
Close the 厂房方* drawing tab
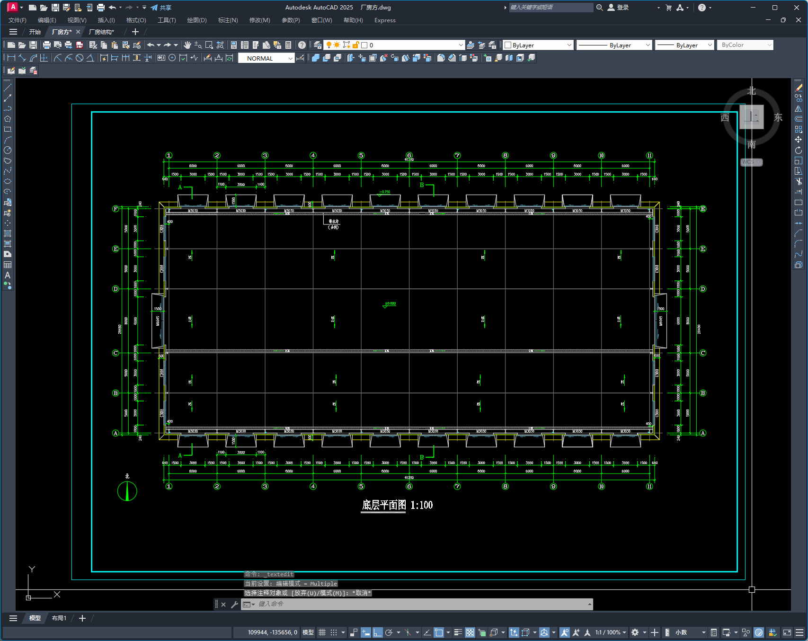coord(78,32)
